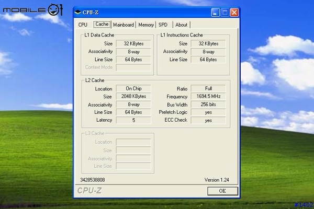Click the 'Frequency' label
Screen dimensions: 314x209
pyautogui.click(x=177, y=97)
